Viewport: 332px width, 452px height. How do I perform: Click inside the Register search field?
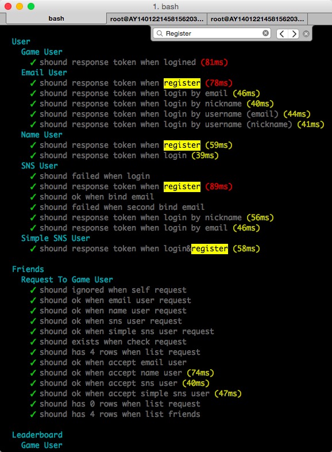(x=212, y=33)
